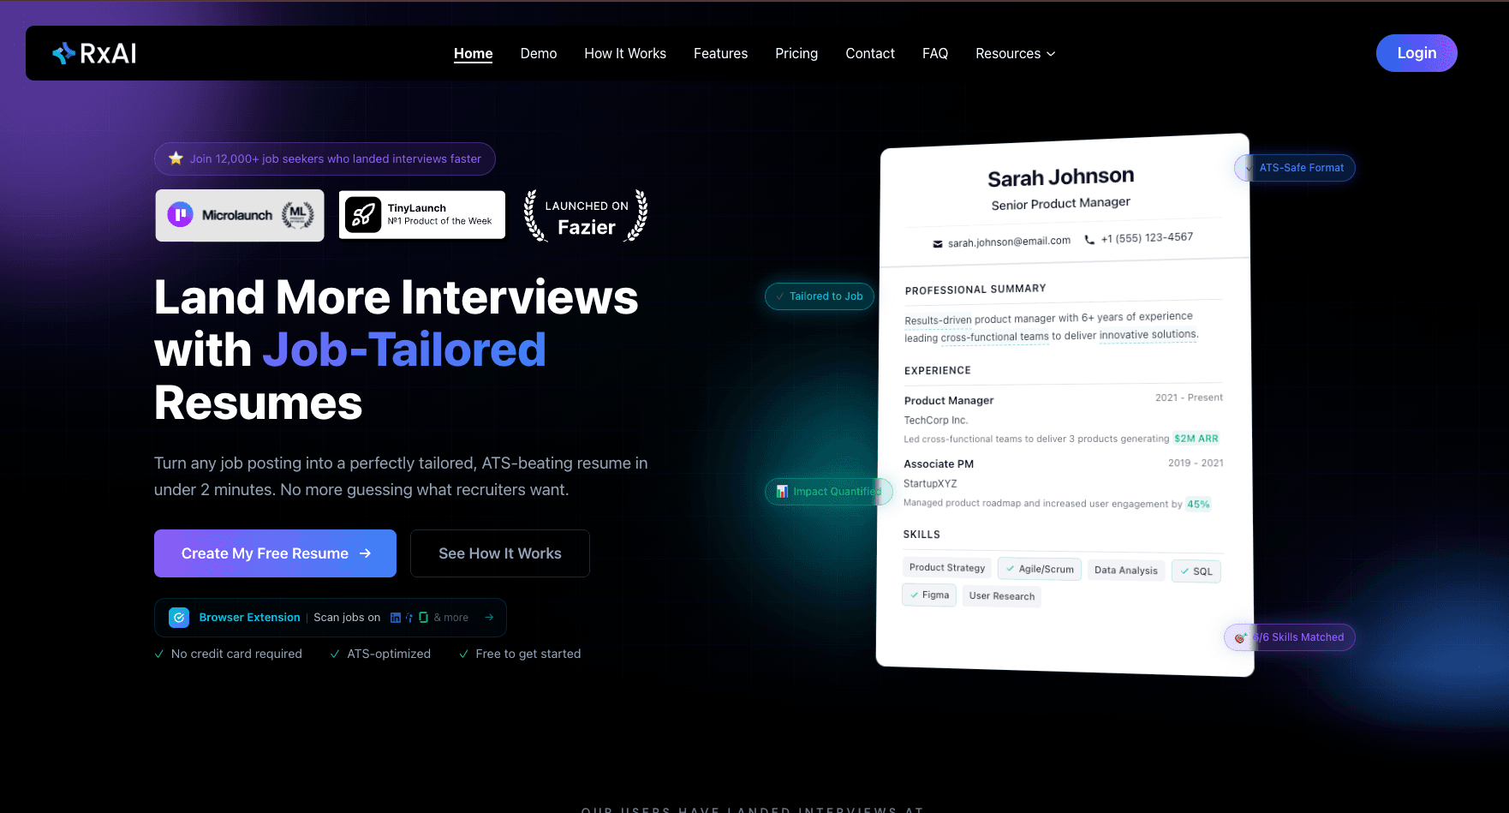Click the Tailored to Job tag
The height and width of the screenshot is (813, 1509).
(x=820, y=296)
